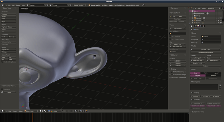Click the blender.org logo icon
Image resolution: width=224 pixels, height=122 pixels.
click(89, 5)
